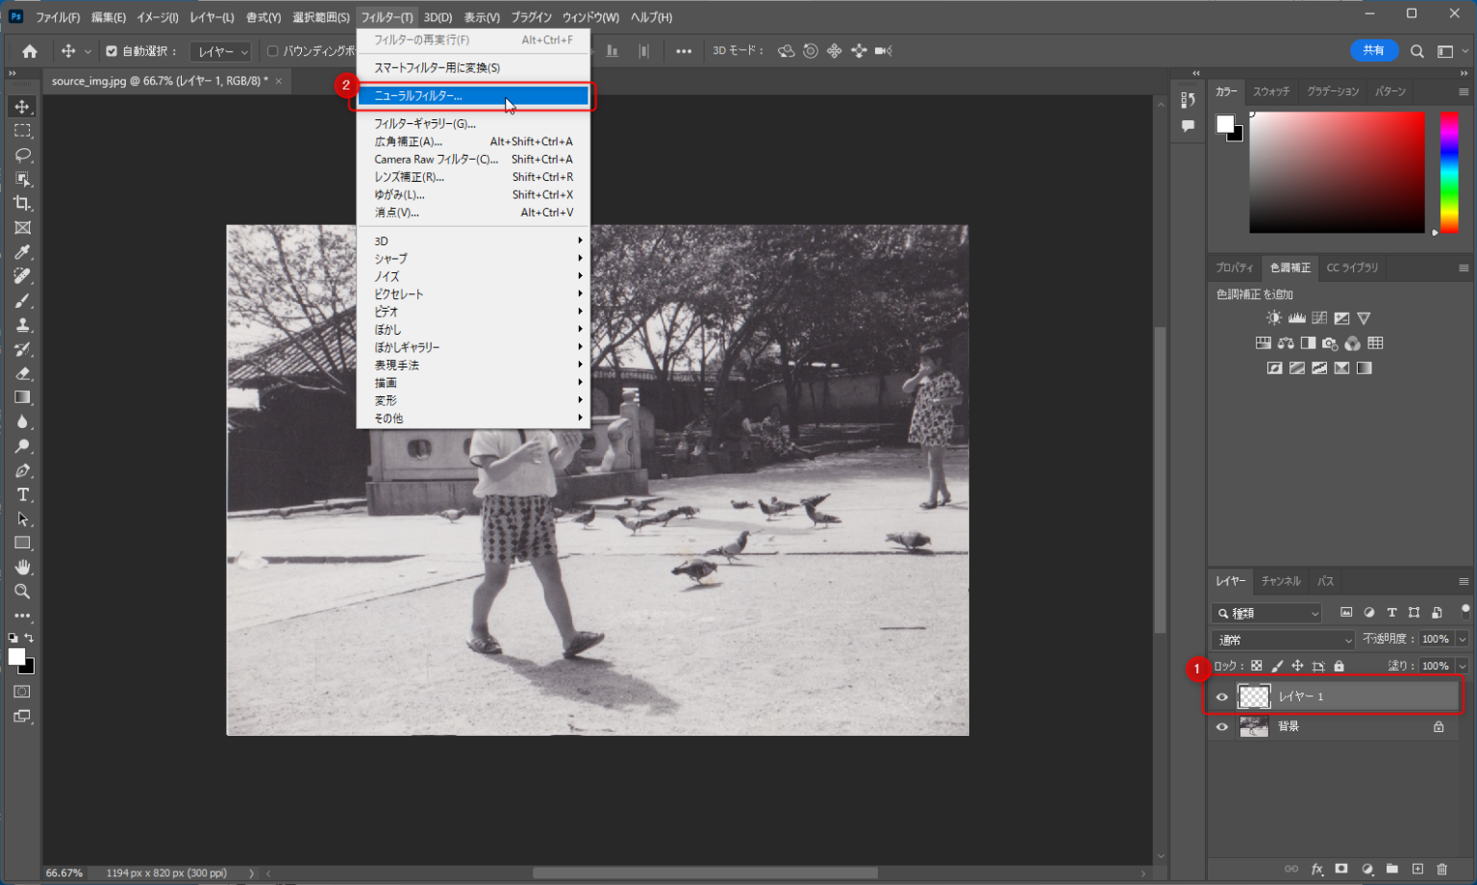The image size is (1477, 885).
Task: Add a Curves adjustment layer
Action: [x=1318, y=317]
